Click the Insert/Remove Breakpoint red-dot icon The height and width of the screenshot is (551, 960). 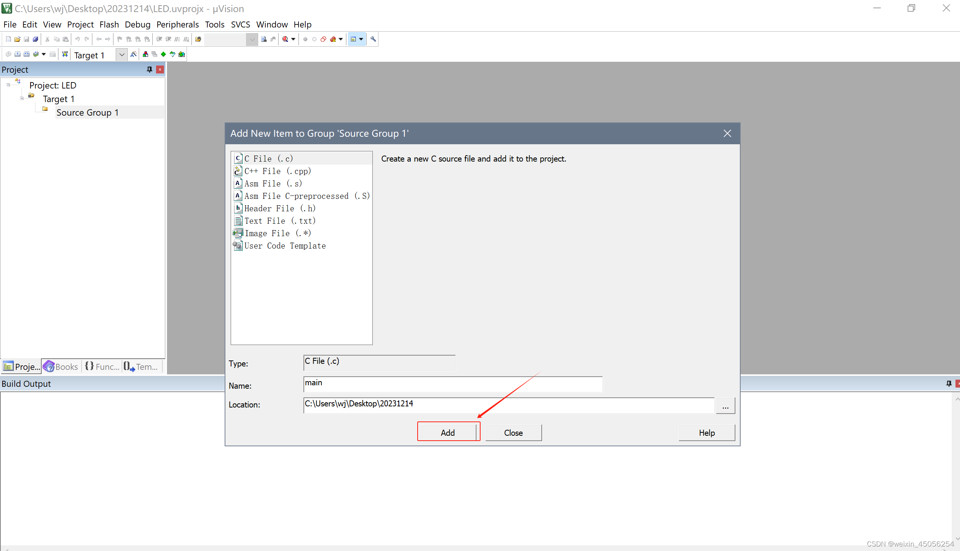(x=306, y=39)
